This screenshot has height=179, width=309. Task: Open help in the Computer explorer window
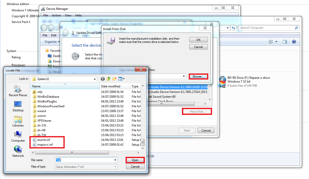click(x=294, y=42)
